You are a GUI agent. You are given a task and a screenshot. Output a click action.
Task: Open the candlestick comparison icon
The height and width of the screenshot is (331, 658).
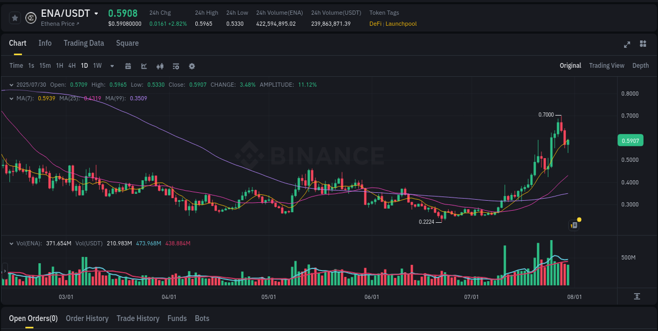159,66
